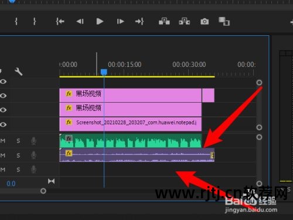293x220 pixels.
Task: Click bottom handle of video tracks scrollbar
Action: (259, 127)
